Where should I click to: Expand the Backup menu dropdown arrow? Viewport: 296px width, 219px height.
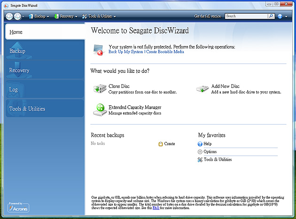[x=48, y=16]
